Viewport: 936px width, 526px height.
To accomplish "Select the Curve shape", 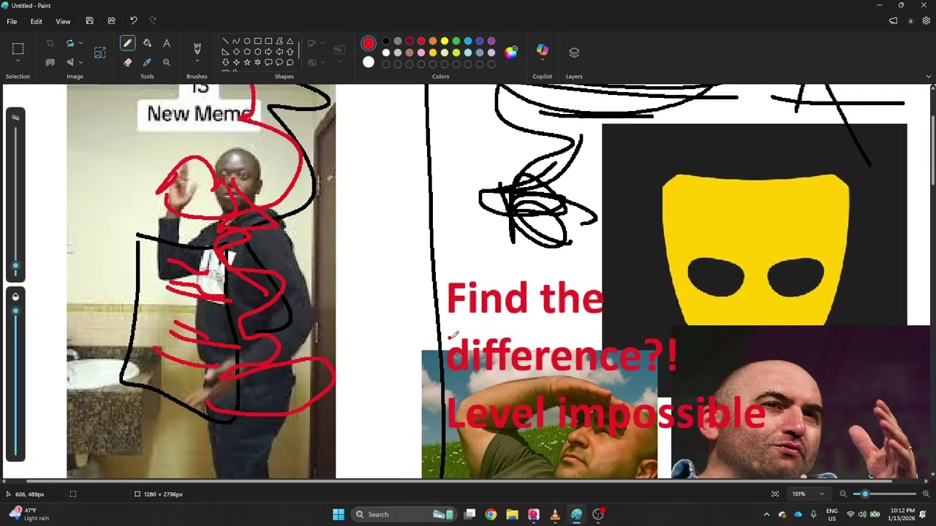I will coord(236,42).
